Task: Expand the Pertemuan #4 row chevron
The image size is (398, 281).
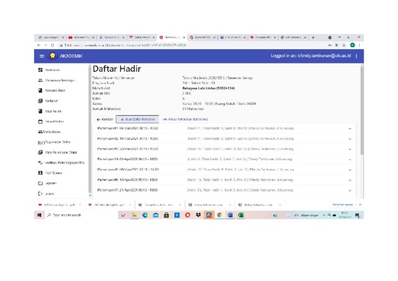Action: (350, 159)
